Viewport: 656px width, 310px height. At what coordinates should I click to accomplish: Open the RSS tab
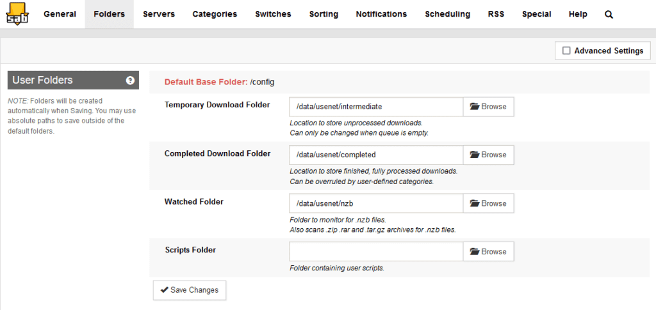tap(496, 14)
